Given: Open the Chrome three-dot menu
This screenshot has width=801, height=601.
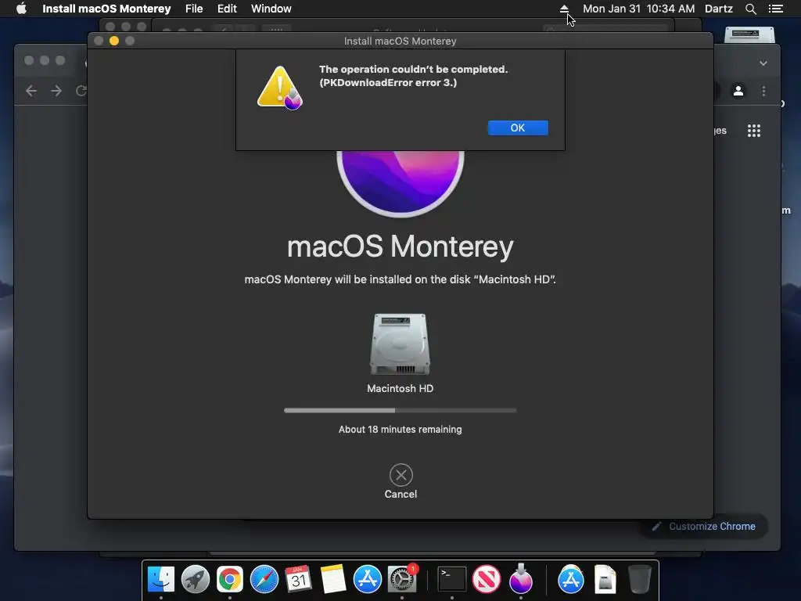Looking at the screenshot, I should pos(763,91).
